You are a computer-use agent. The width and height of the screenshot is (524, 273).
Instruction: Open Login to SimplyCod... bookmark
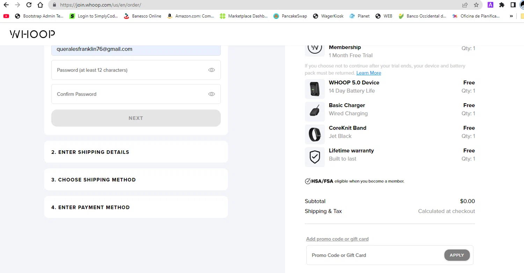click(94, 16)
